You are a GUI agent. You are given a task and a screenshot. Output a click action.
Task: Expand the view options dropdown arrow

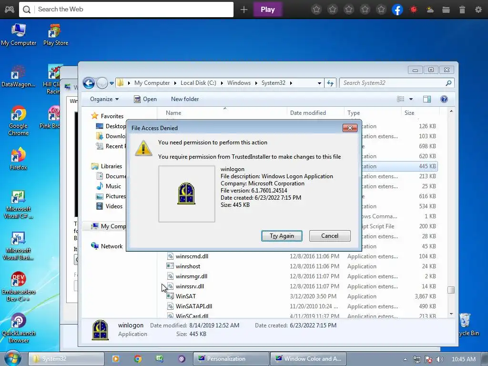[411, 99]
